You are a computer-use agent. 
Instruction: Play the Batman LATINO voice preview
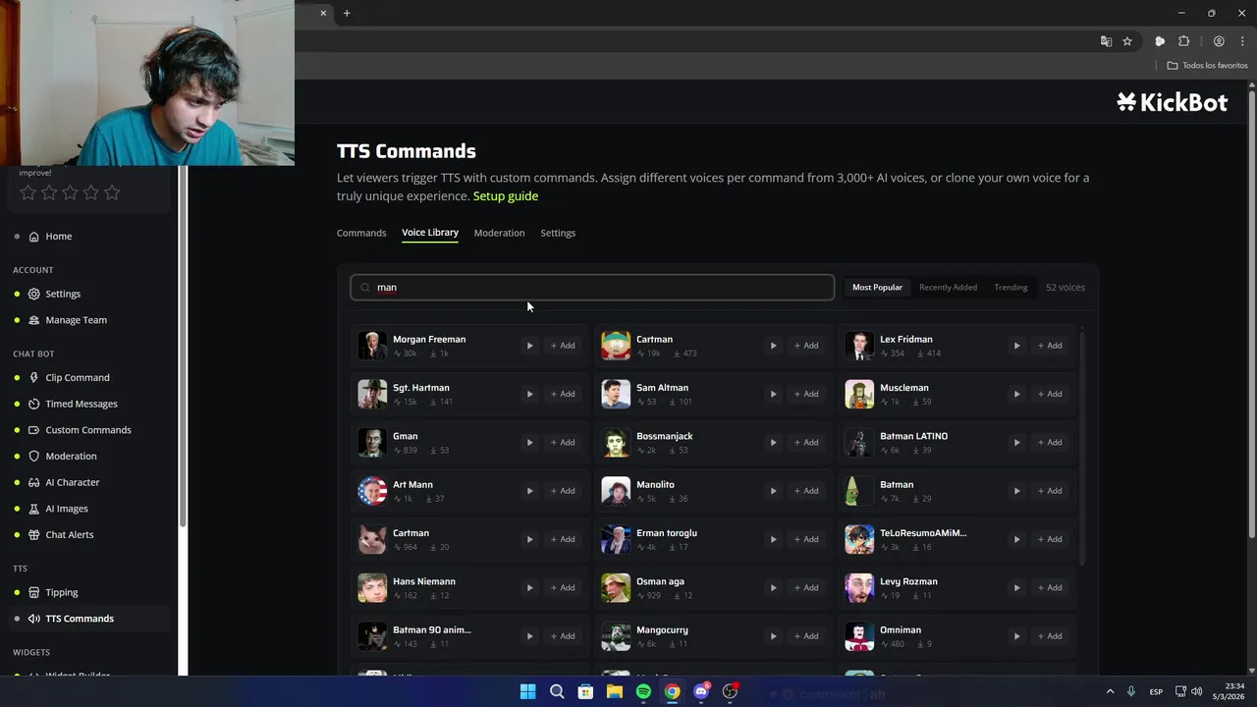(1016, 442)
